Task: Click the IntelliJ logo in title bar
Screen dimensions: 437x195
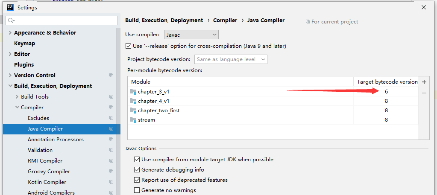Action: (x=10, y=7)
